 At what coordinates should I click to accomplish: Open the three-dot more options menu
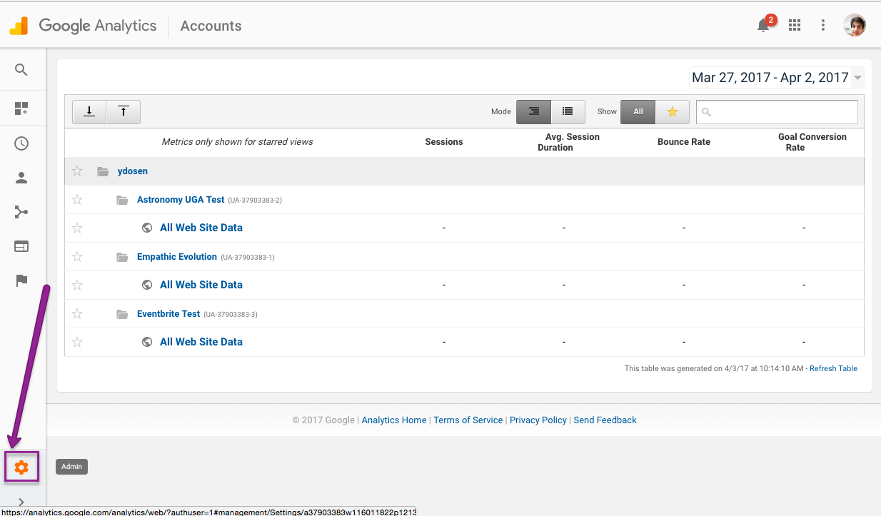823,26
